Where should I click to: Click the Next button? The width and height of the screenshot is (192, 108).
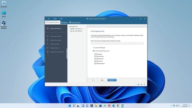102,80
